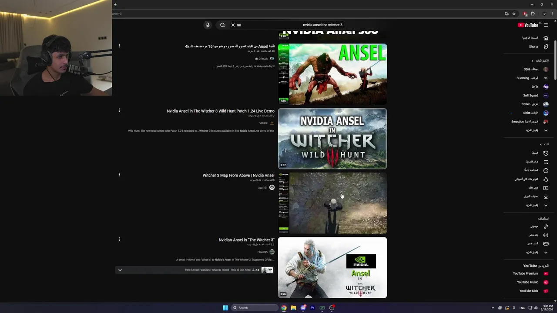Expand 'show more' under subscriptions list
557x313 pixels.
click(x=537, y=130)
